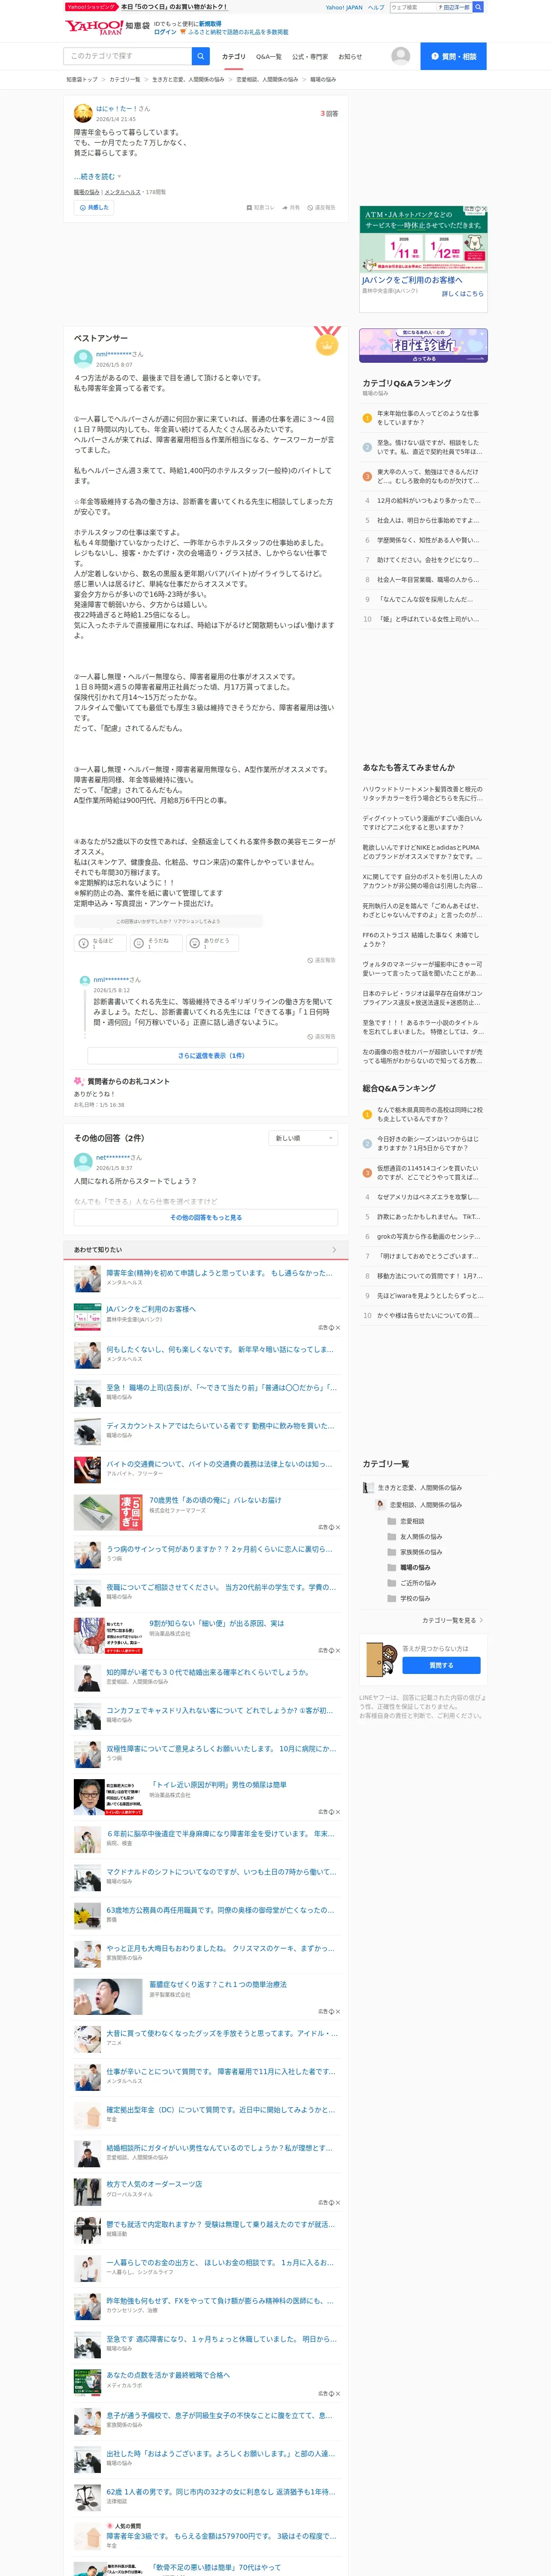Expand その他の回答をもっと見る
This screenshot has width=551, height=2576.
(206, 1217)
